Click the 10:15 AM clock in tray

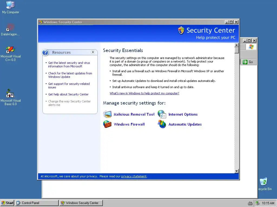(268, 203)
